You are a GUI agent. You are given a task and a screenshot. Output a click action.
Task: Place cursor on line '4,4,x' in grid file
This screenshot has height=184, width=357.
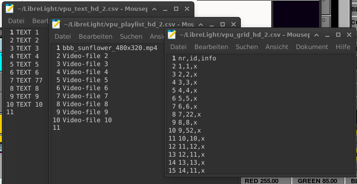point(188,91)
